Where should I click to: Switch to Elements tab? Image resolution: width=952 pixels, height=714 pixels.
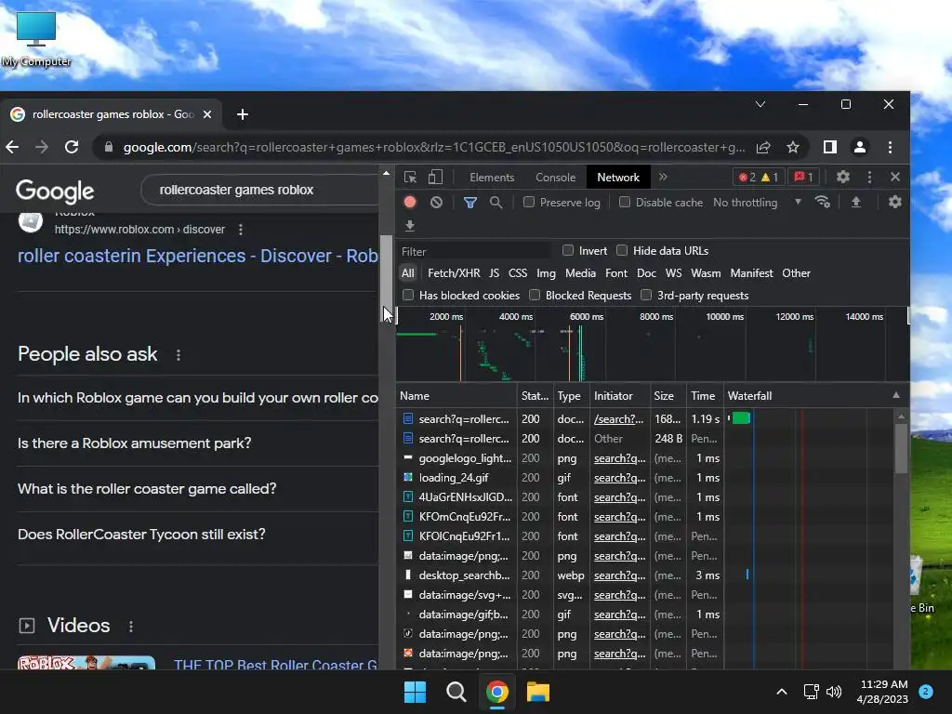pyautogui.click(x=492, y=178)
